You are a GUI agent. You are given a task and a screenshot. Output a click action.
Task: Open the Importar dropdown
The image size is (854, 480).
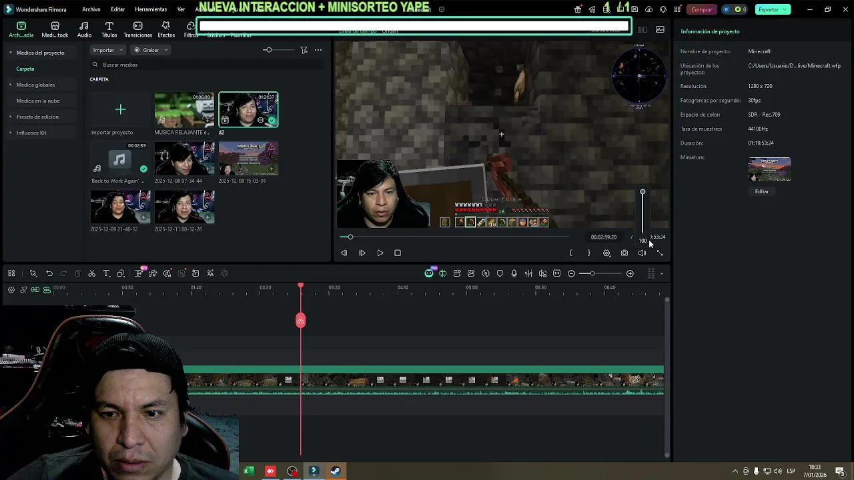point(107,50)
